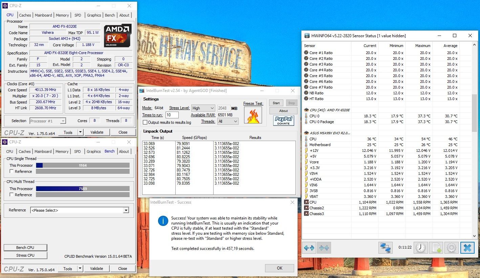Click bottom CPU-Z window title icon

(x=5, y=142)
